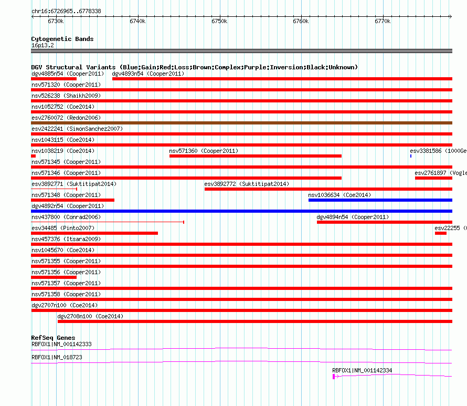The height and width of the screenshot is (406, 467).
Task: Click the 6760k scale tick label
Action: click(301, 21)
